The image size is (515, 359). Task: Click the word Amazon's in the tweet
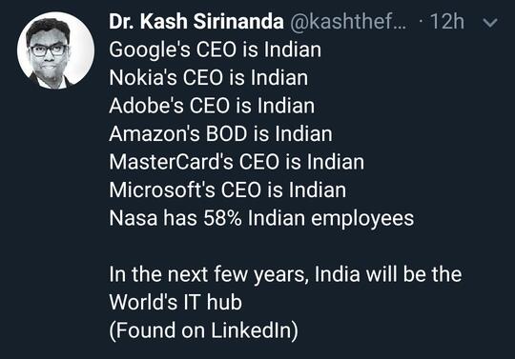point(154,133)
